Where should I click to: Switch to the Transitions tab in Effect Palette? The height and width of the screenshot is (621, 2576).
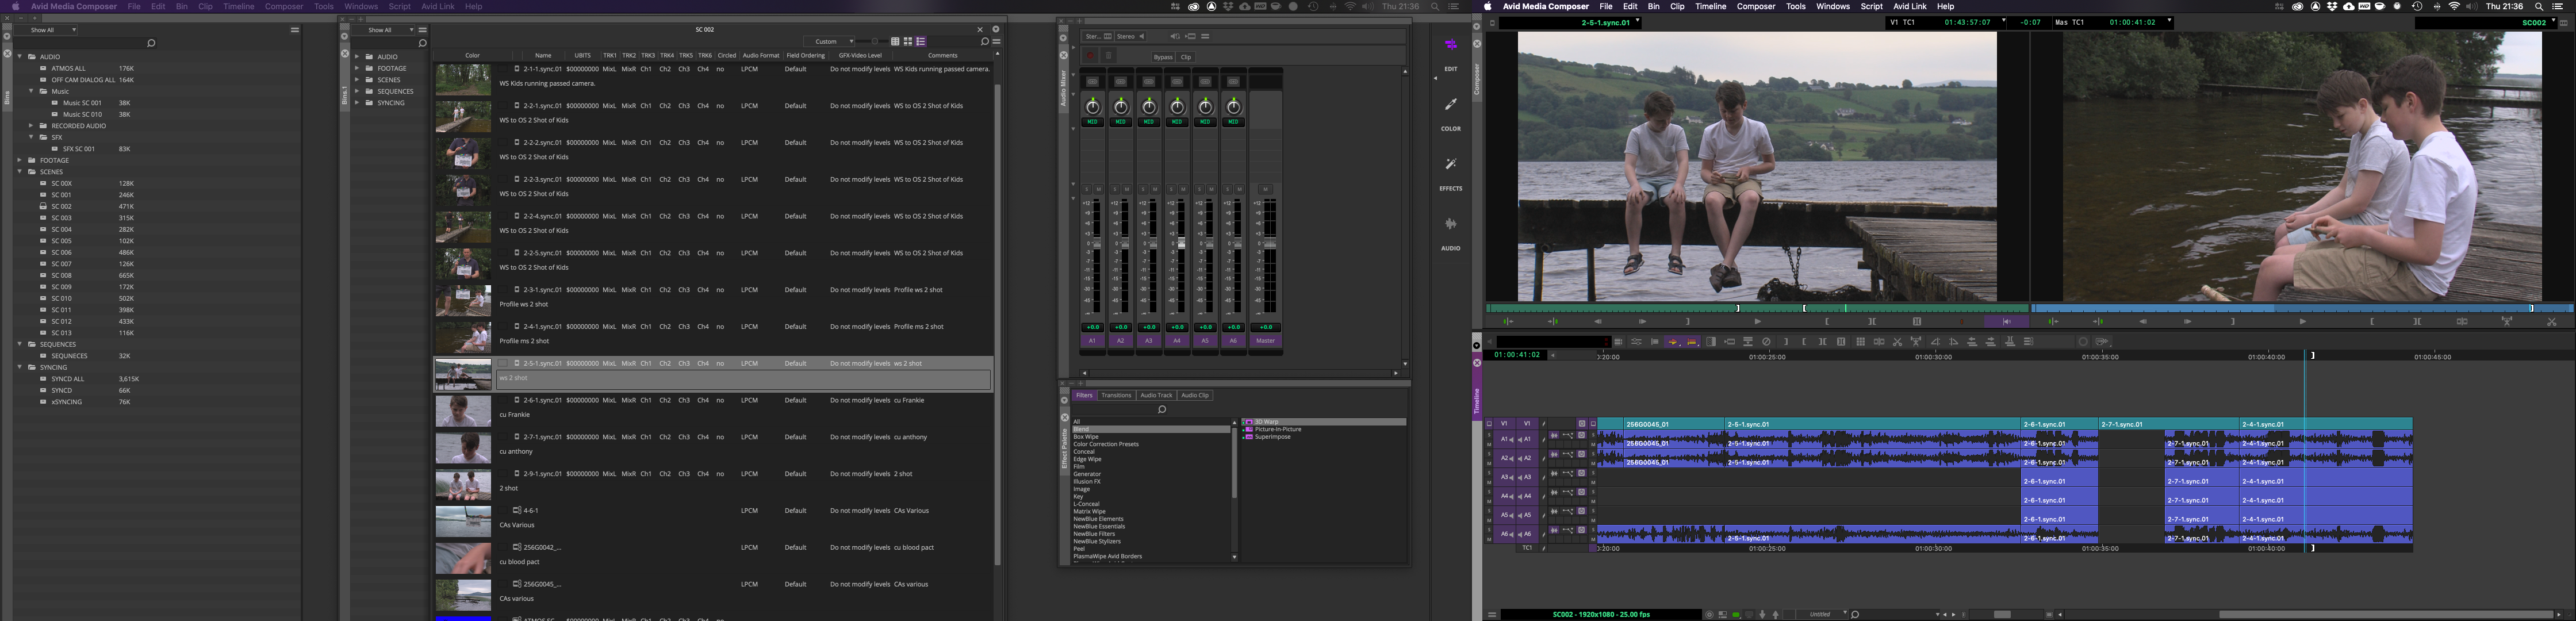[x=1116, y=395]
